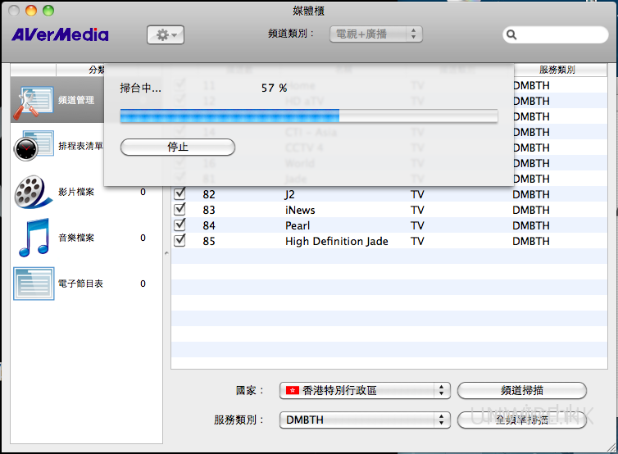Click the magnifier icon in the search box
The image size is (618, 454).
coord(512,35)
